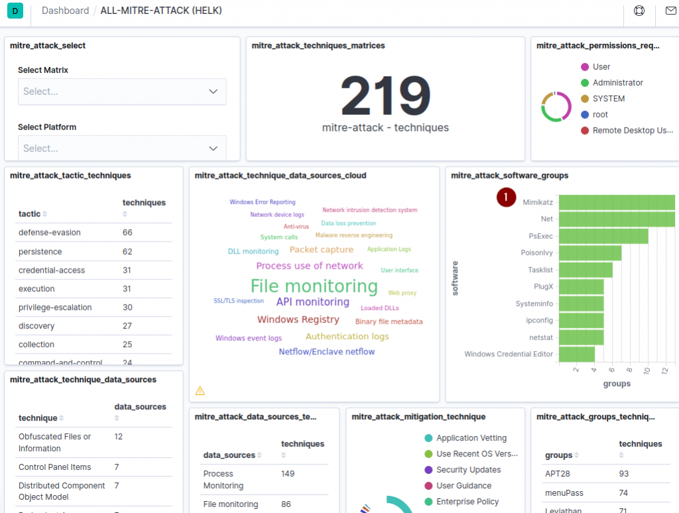Click the warning triangle in data sources cloud panel

tap(200, 391)
